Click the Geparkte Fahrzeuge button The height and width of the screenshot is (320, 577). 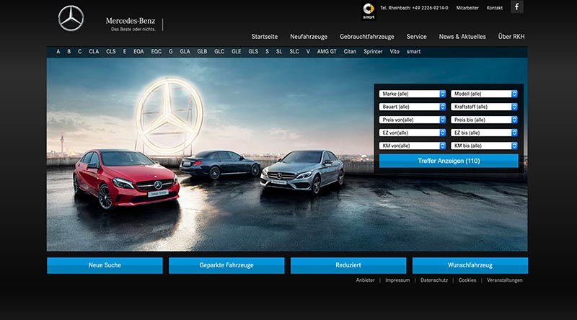coord(226,265)
